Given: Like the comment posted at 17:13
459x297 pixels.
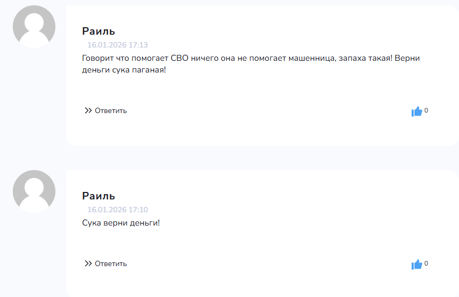Looking at the screenshot, I should click(x=416, y=111).
